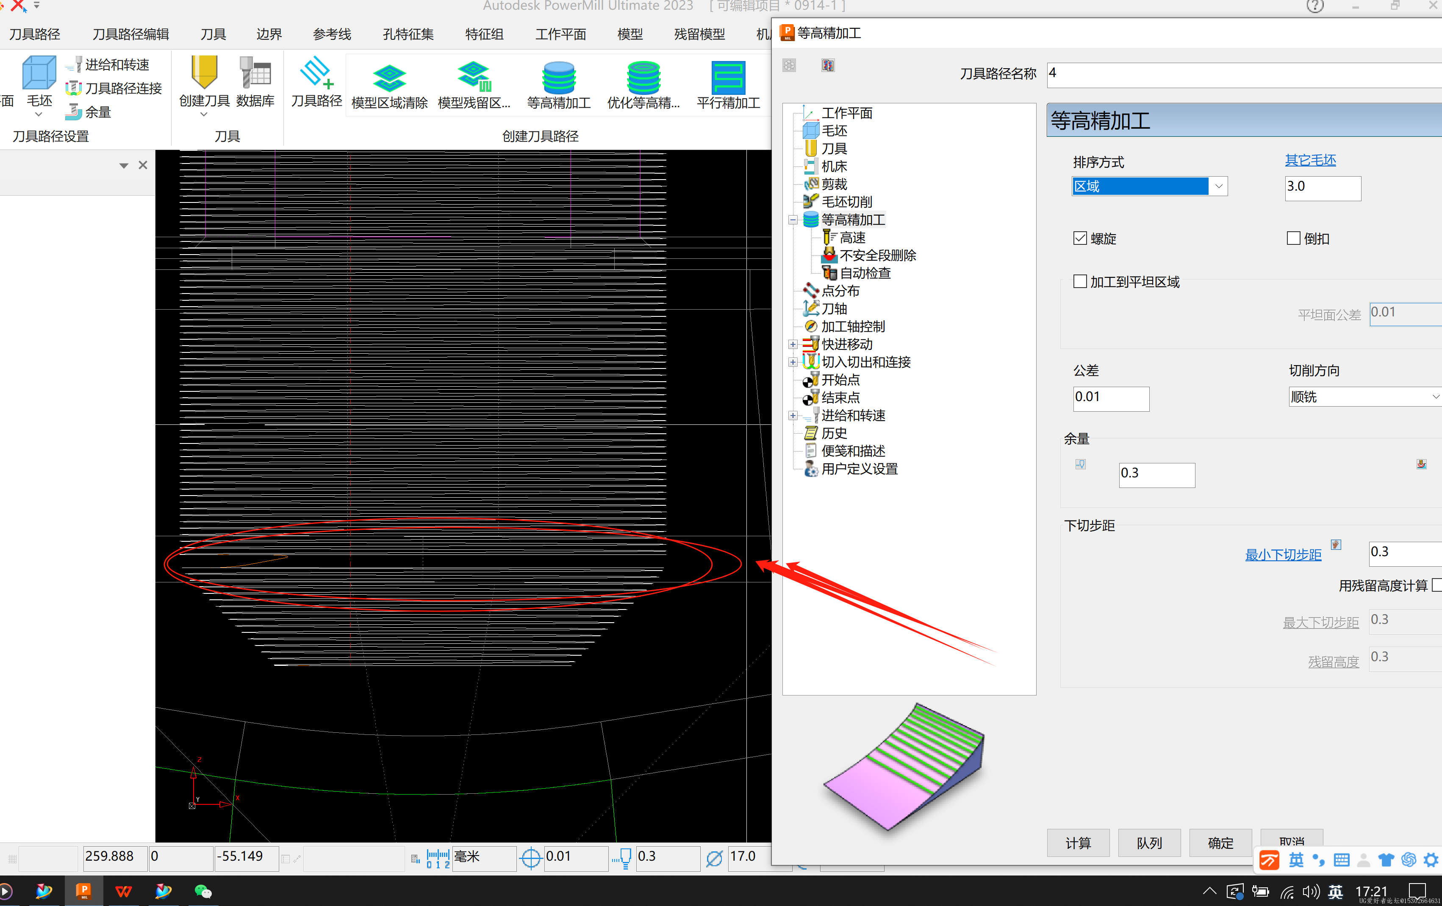
Task: Click 创建刀具 icon
Action: click(x=204, y=72)
